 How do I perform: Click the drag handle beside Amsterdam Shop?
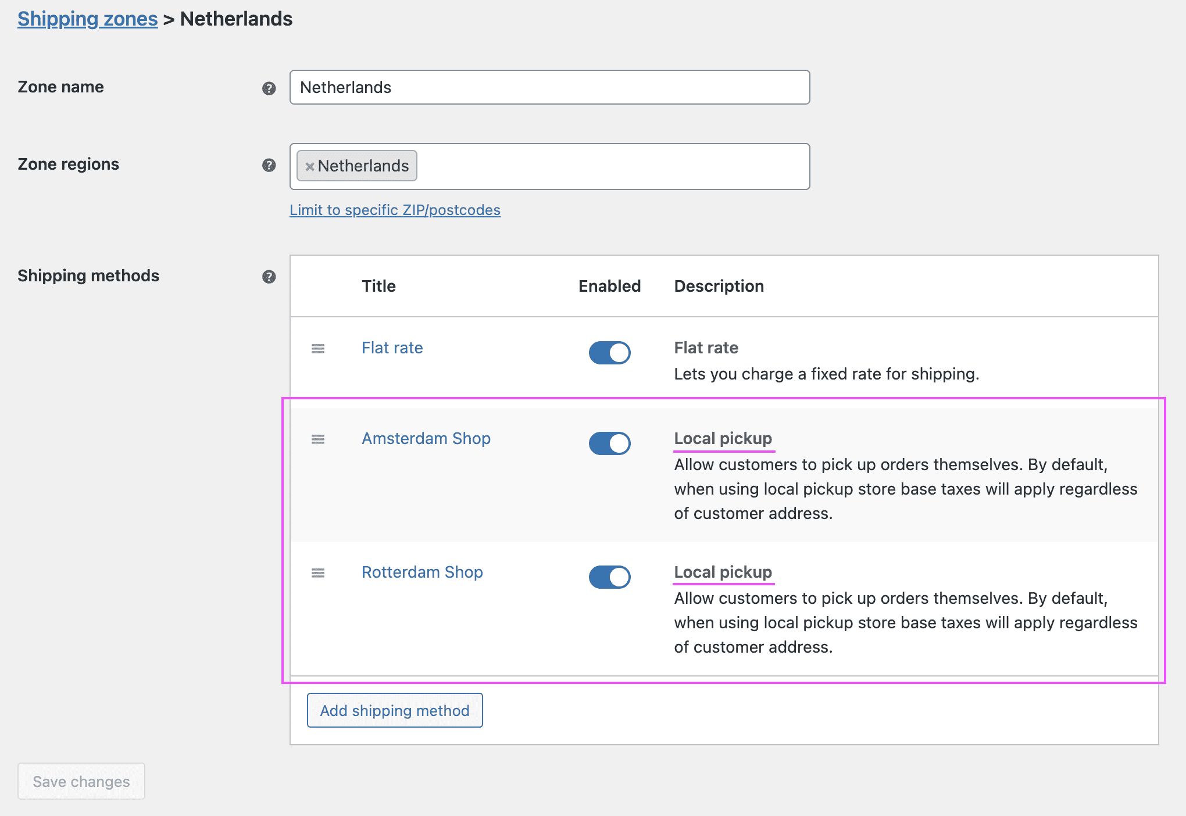click(318, 440)
